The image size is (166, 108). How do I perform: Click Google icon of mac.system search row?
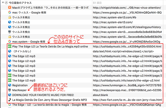10,42
